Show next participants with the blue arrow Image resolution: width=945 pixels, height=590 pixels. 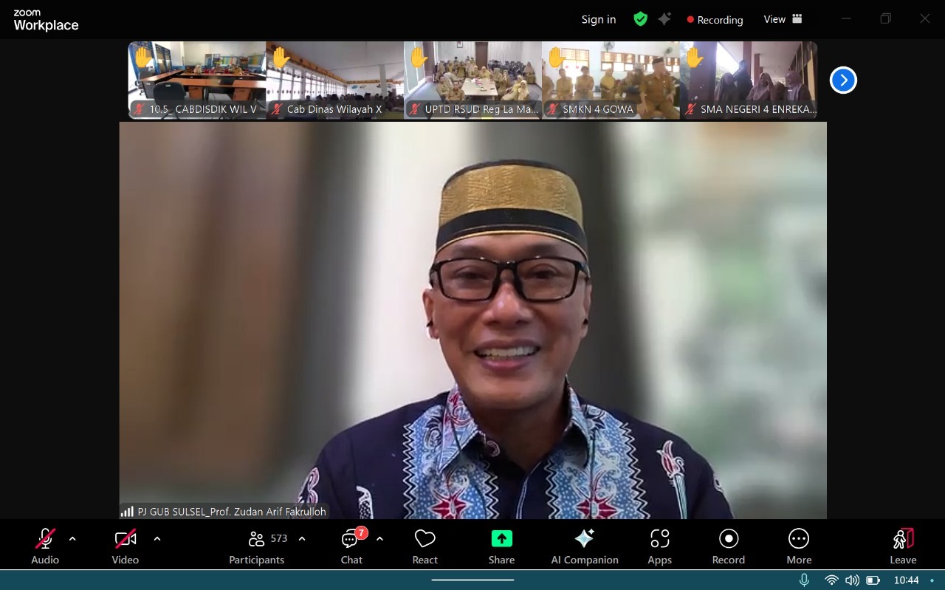coord(843,80)
